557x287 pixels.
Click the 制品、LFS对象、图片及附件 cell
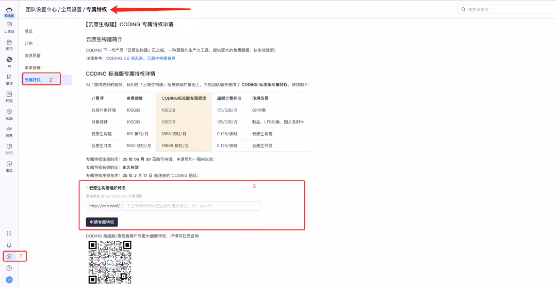278,122
